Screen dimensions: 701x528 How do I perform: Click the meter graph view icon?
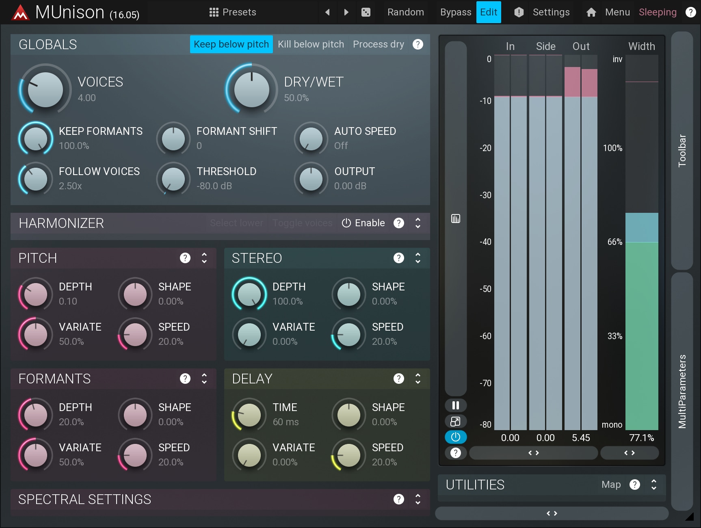pos(456,219)
